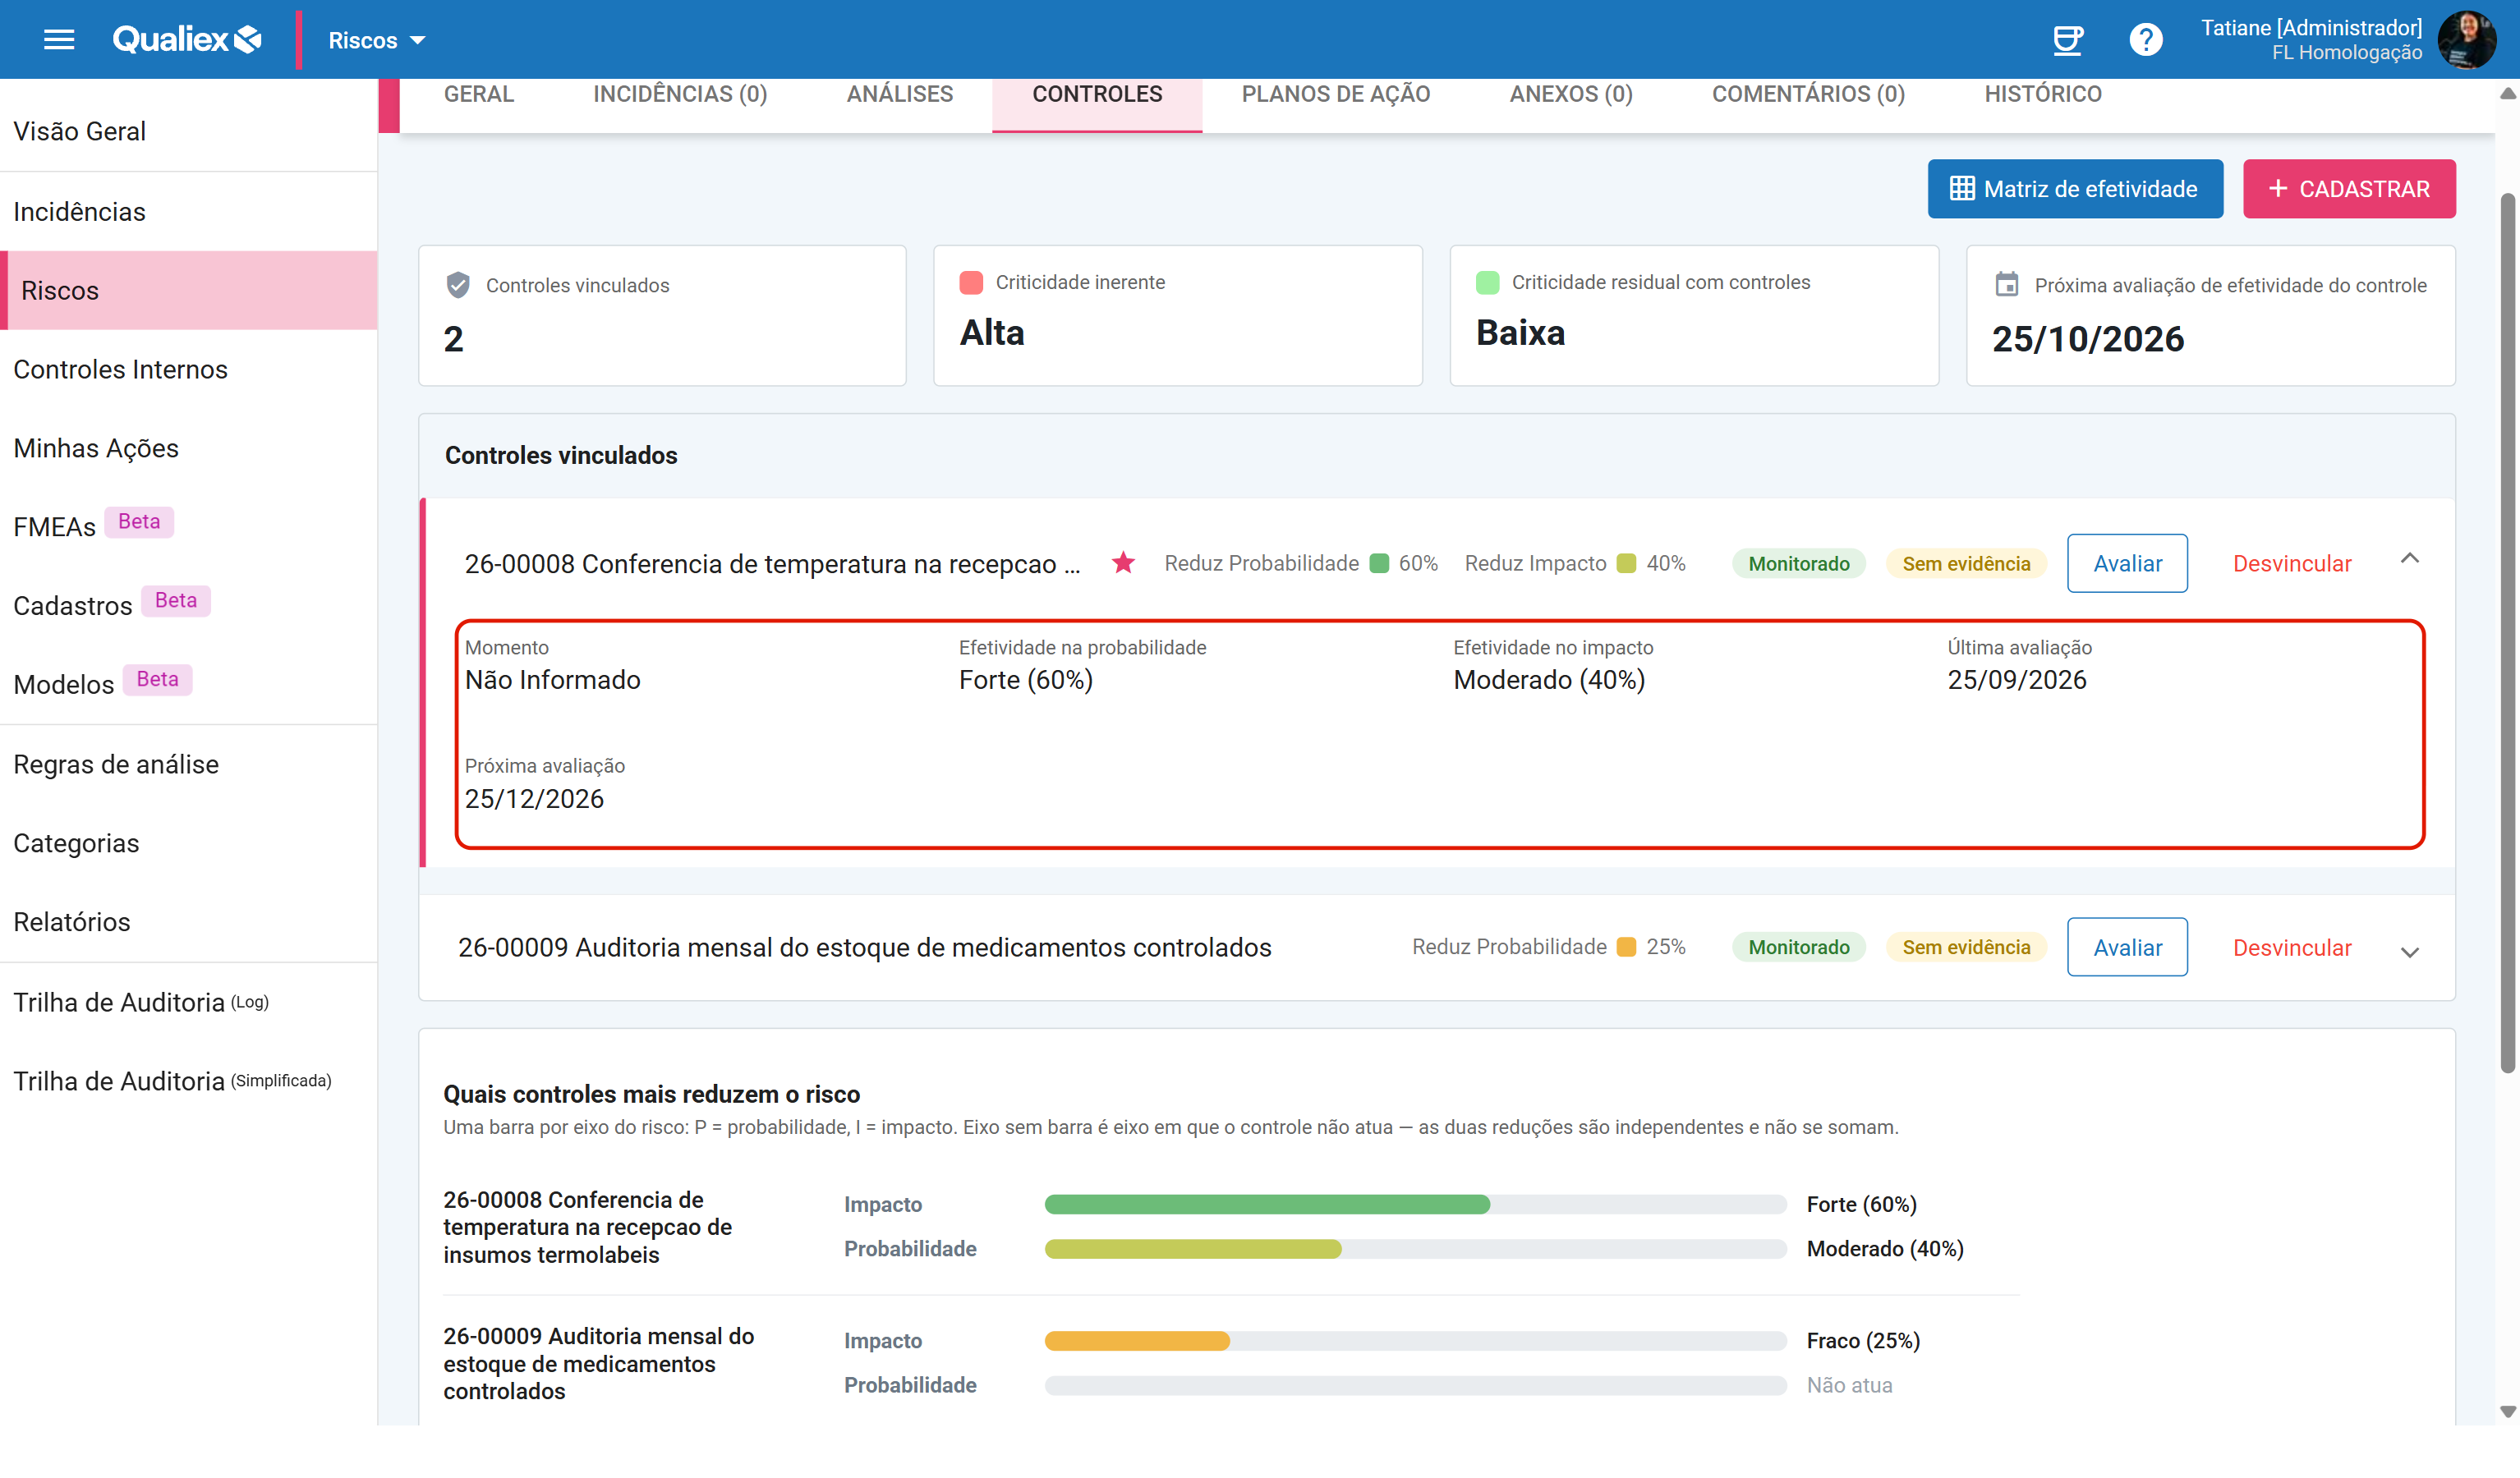2520x1478 pixels.
Task: Click the vertical page scrollbar
Action: coord(2508,632)
